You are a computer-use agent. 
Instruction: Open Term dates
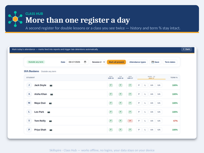coord(170,62)
